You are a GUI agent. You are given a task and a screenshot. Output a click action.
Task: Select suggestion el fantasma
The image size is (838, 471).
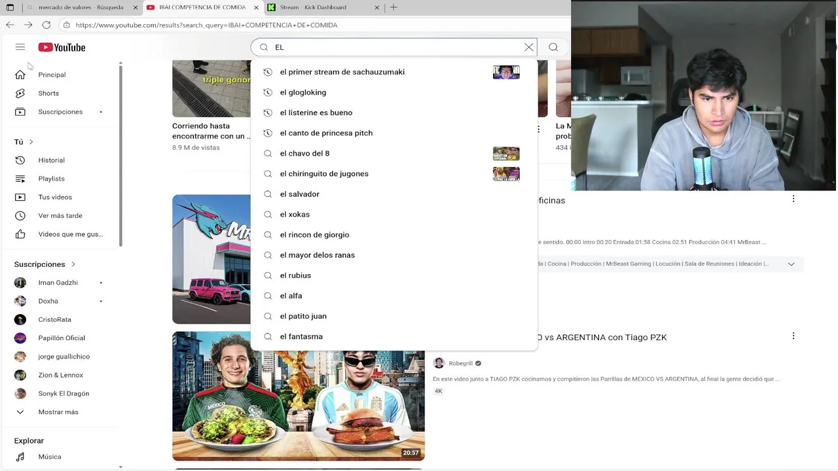tap(393, 336)
